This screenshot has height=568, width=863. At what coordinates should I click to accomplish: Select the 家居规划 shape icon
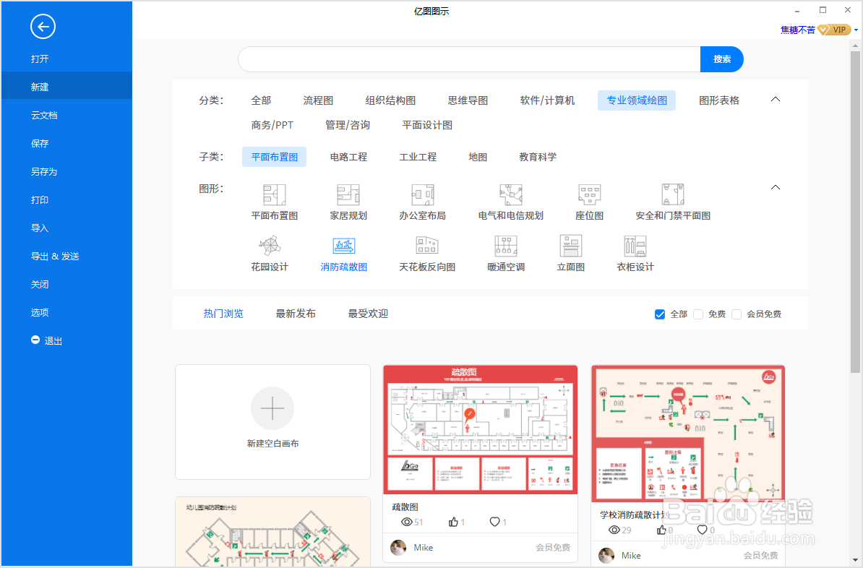(x=348, y=195)
